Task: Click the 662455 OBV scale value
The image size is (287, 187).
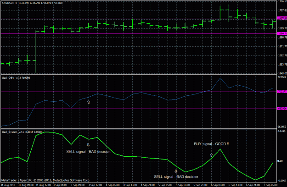Action: (282, 127)
